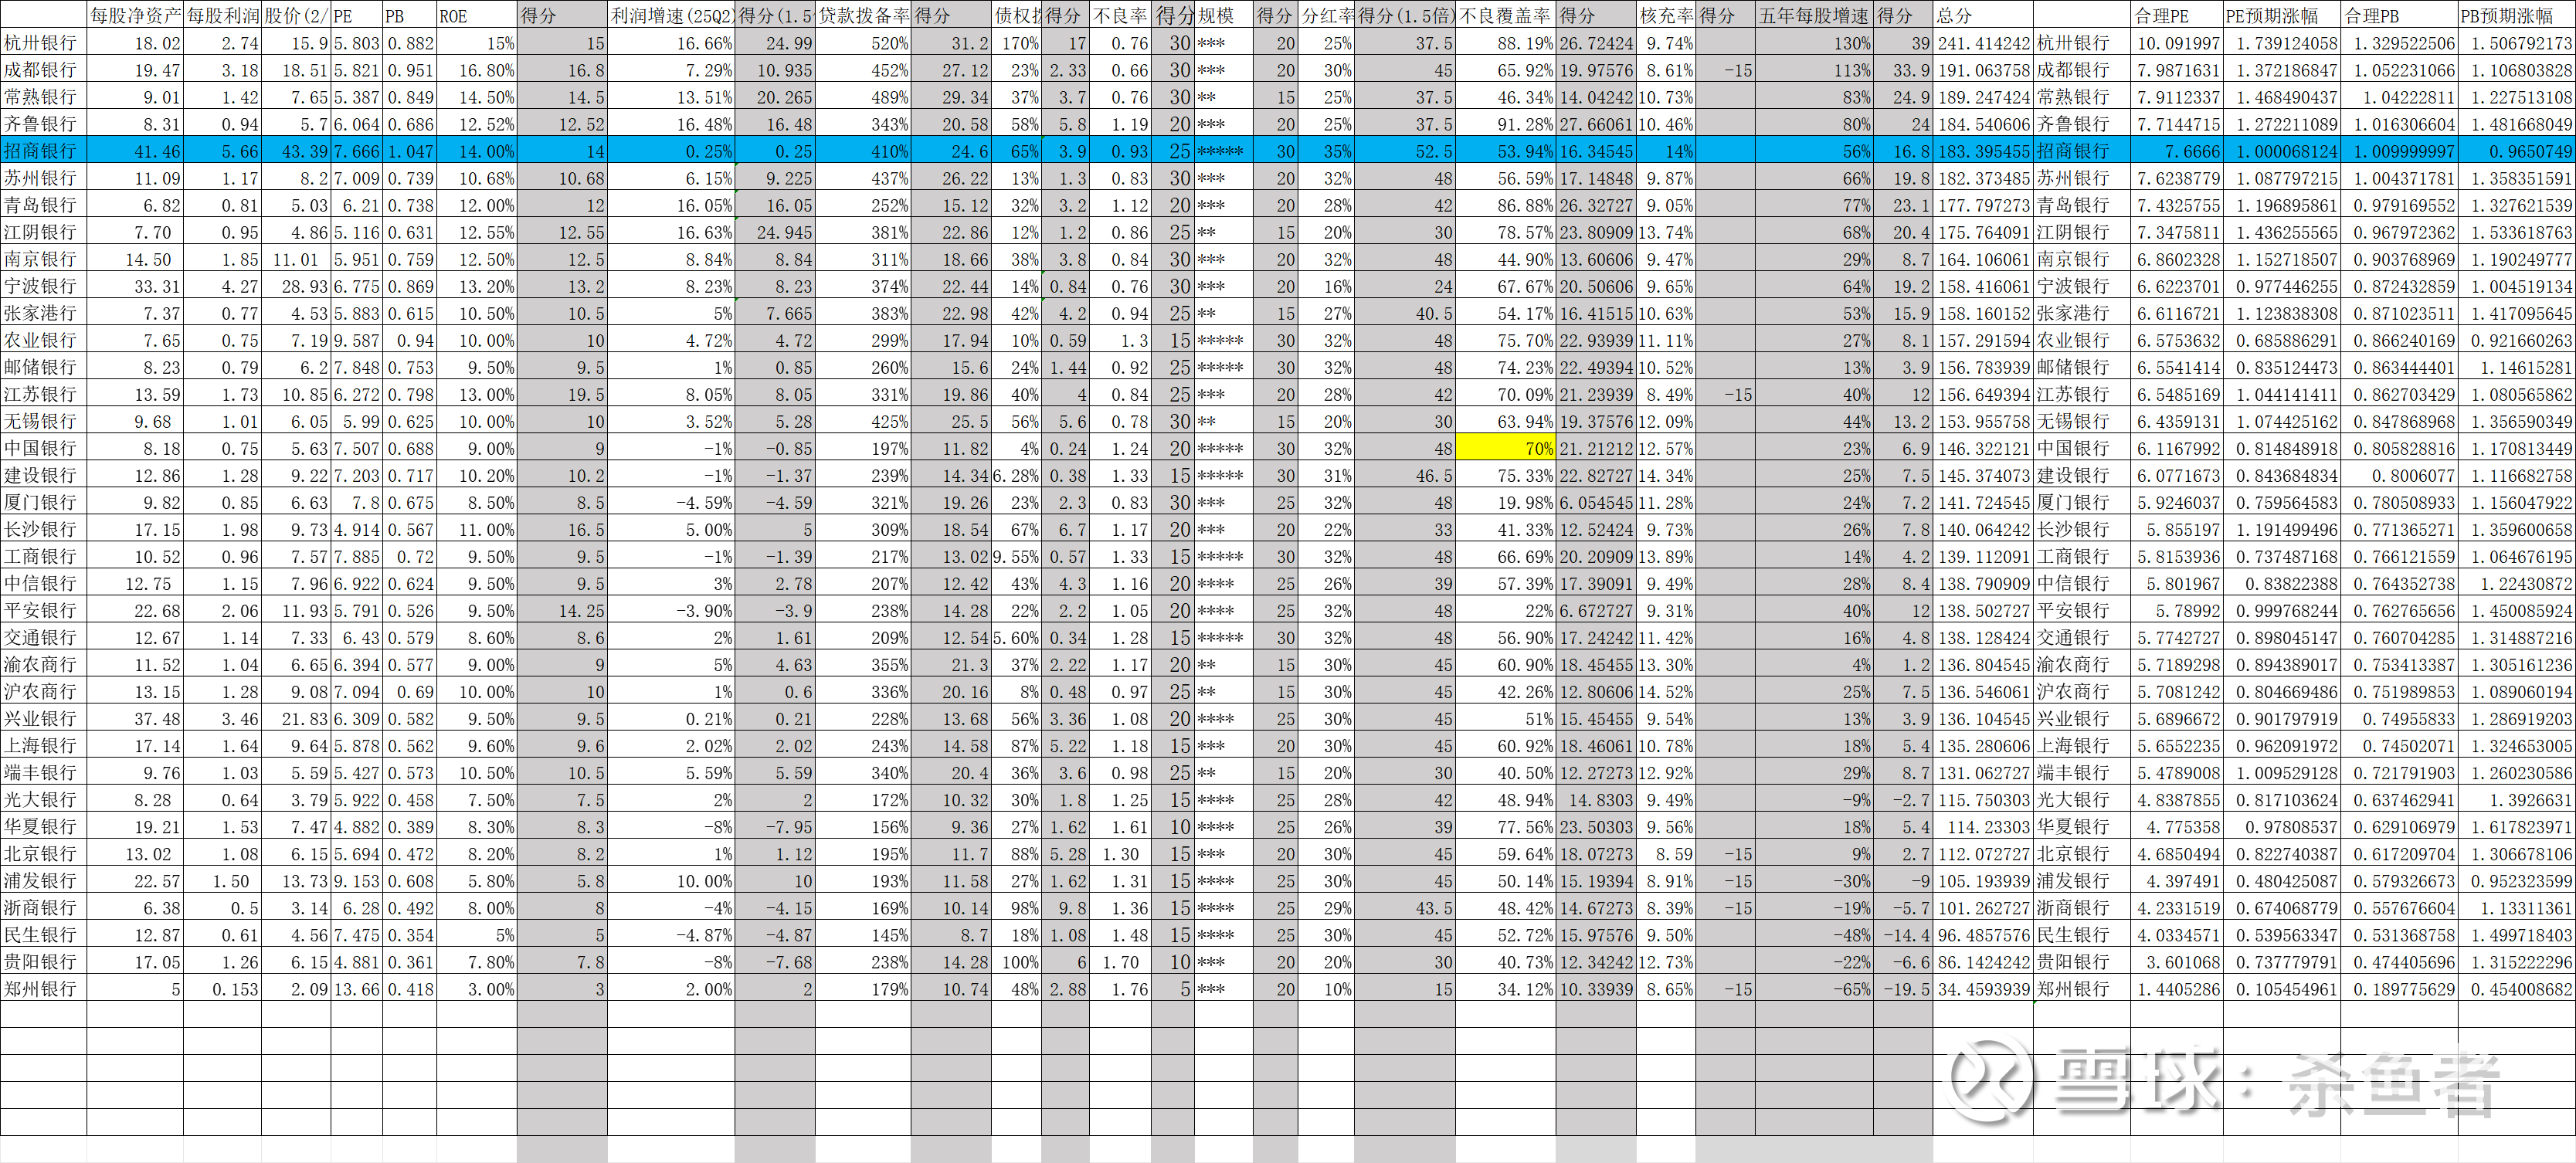Select 中国银行 in the first column
This screenshot has height=1163, width=2576.
coord(42,449)
